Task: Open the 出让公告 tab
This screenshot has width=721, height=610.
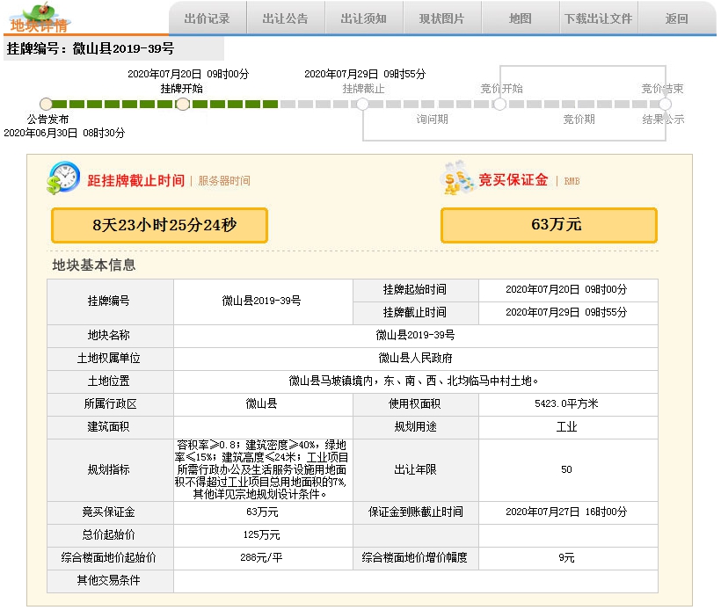Action: pos(286,18)
